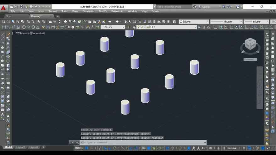The height and width of the screenshot is (155, 276).
Task: Toggle MODEL space button in status bar
Action: [x=79, y=148]
